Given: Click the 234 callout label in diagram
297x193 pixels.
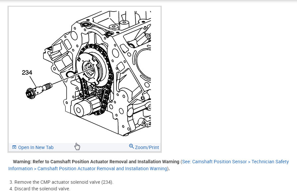Looking at the screenshot, I should [27, 72].
